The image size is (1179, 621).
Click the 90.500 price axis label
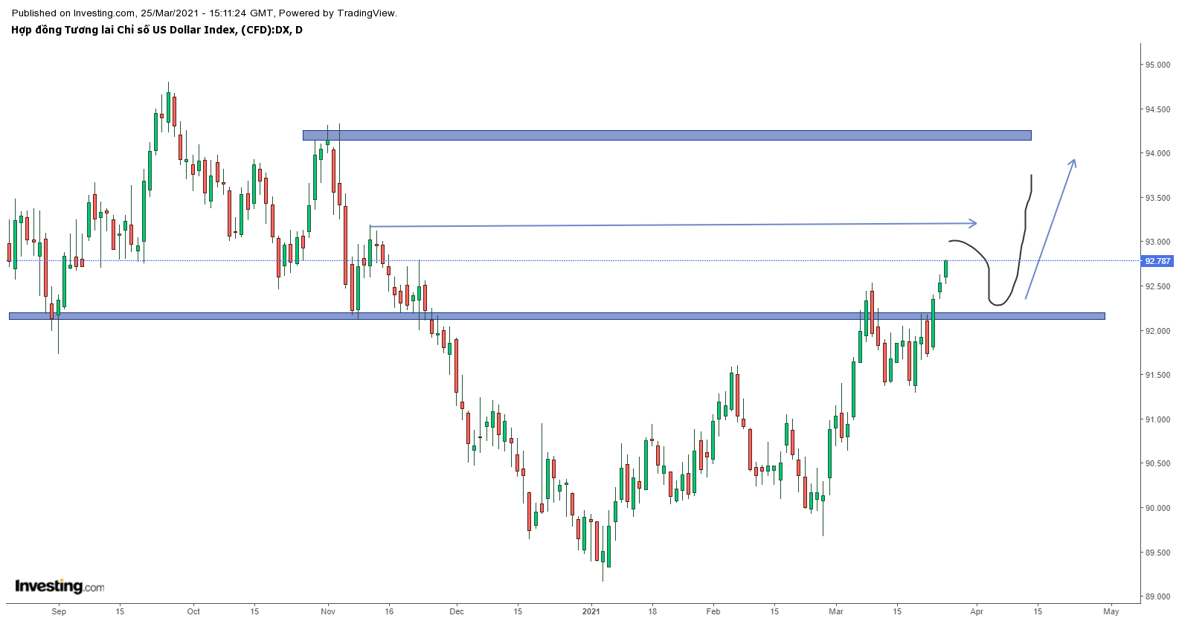[1157, 463]
